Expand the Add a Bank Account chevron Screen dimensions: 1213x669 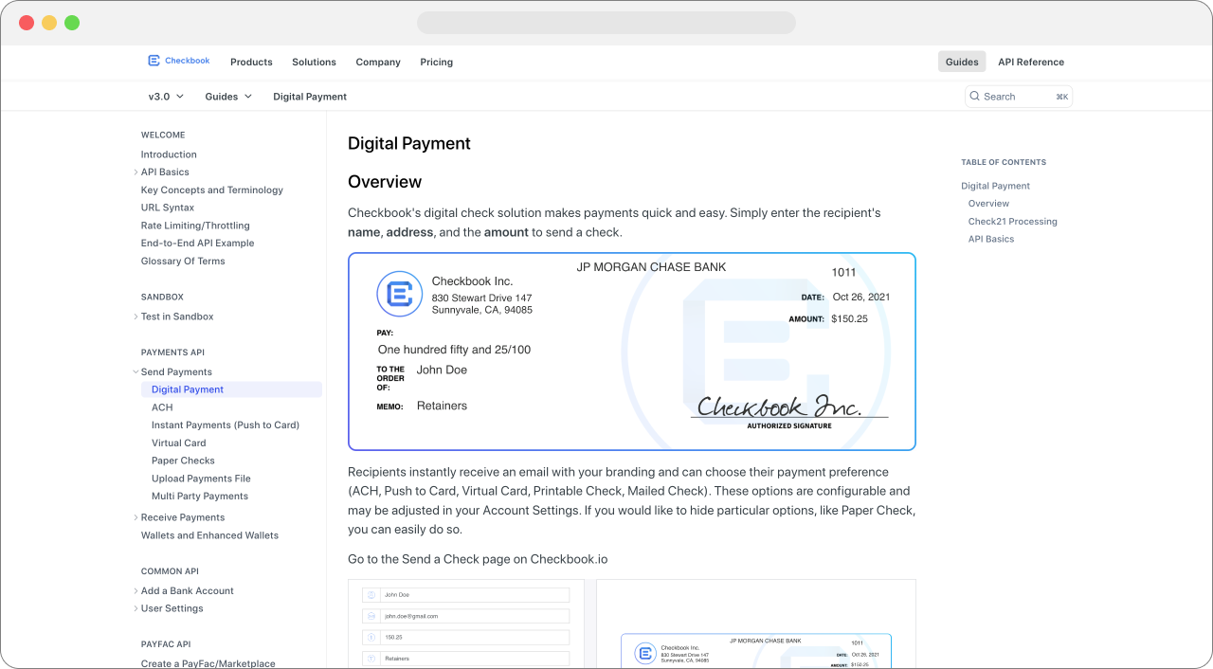tap(136, 591)
